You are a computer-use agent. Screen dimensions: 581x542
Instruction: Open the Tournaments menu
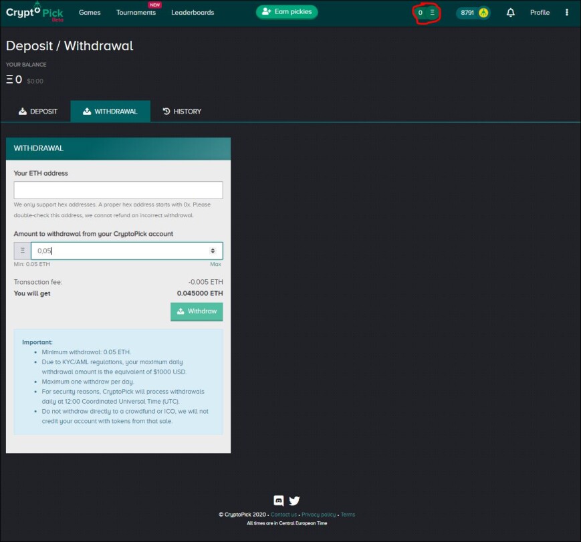136,13
